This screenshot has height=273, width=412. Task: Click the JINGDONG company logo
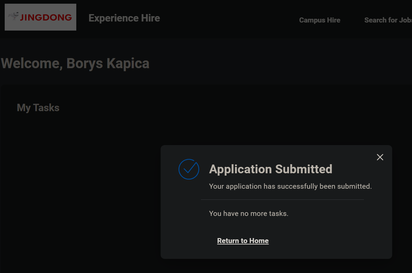40,17
